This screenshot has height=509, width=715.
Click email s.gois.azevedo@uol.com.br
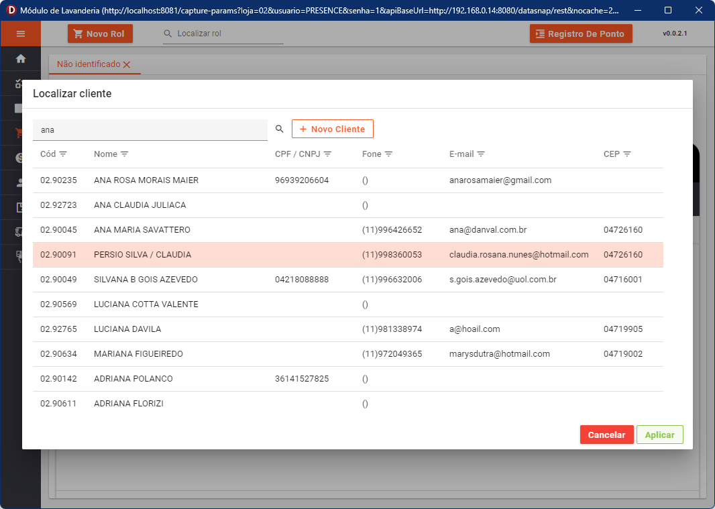click(503, 280)
